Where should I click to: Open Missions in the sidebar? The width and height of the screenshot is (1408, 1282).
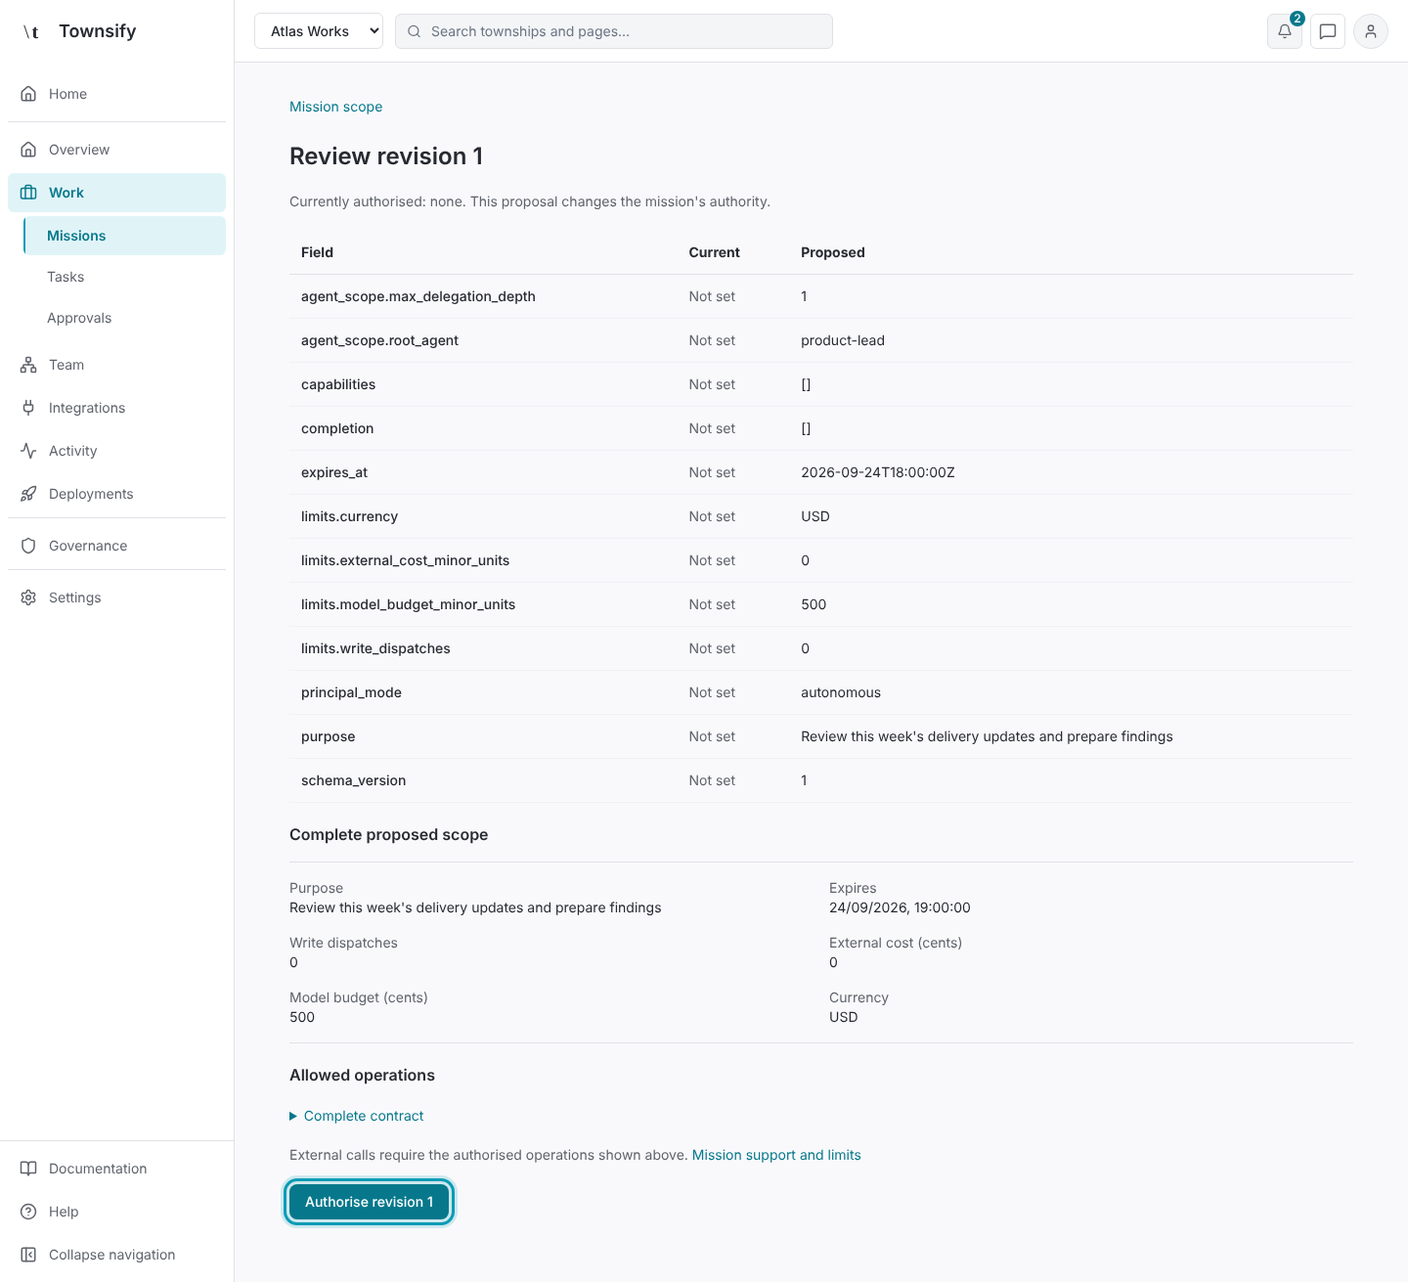(x=125, y=236)
